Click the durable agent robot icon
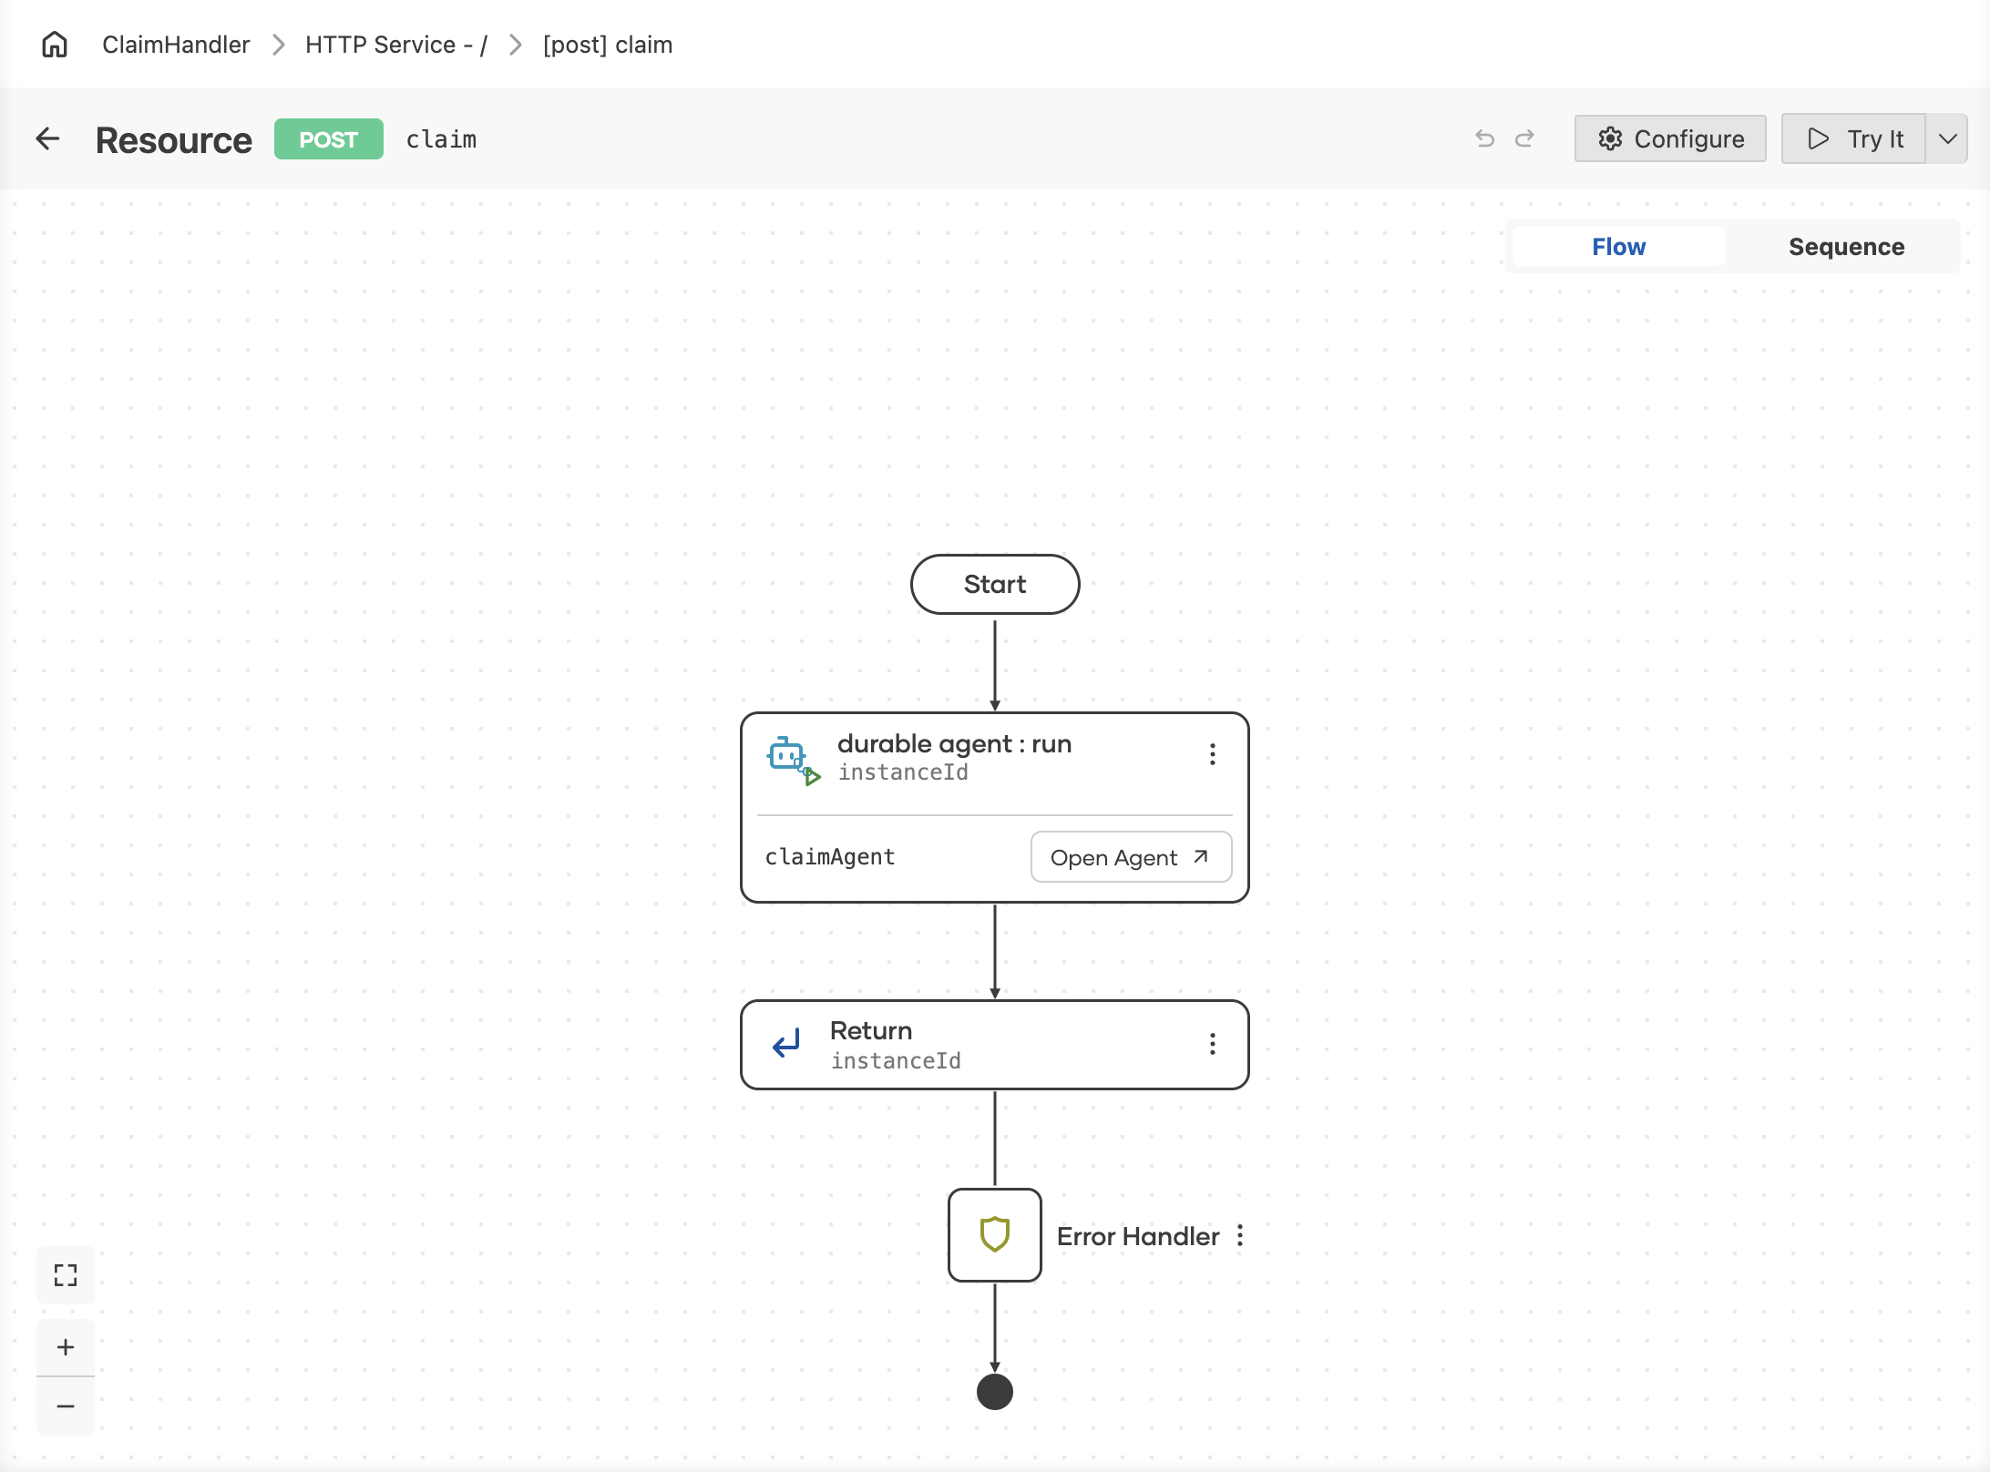1990x1472 pixels. (x=793, y=761)
